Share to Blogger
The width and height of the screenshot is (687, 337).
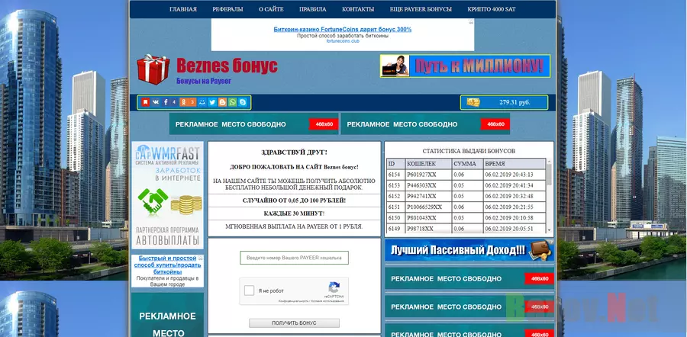point(222,102)
